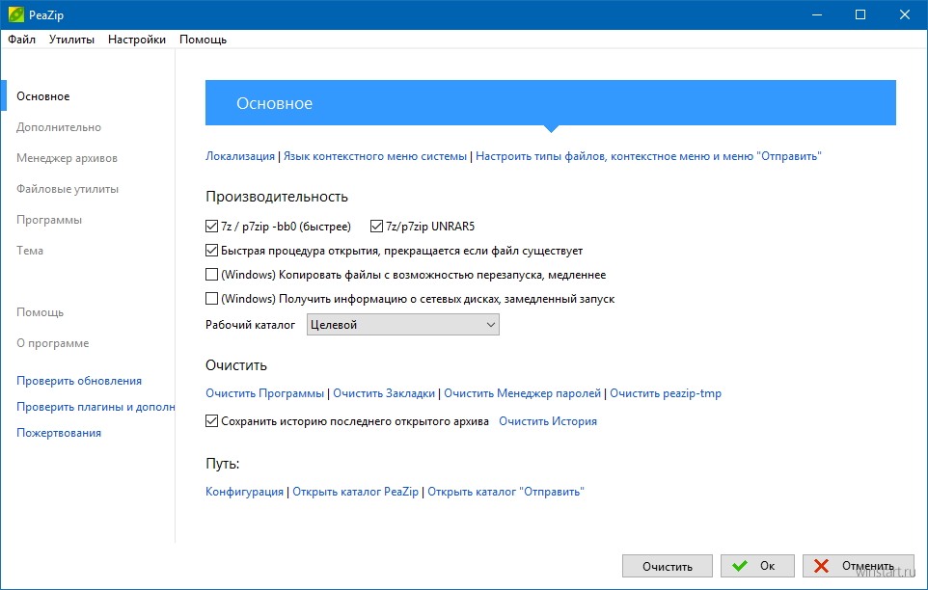The height and width of the screenshot is (590, 928).
Task: Expand the Рабочий каталог dropdown
Action: pyautogui.click(x=403, y=325)
